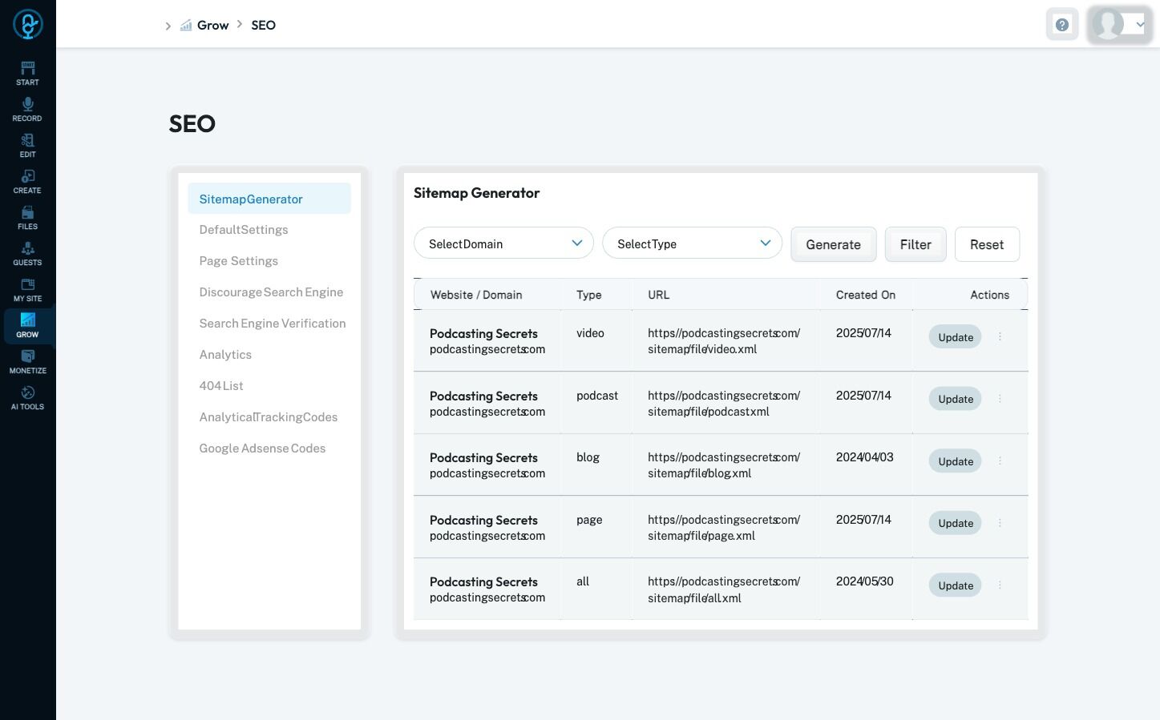Screen dimensions: 1160x720
Task: Open the Edit section in sidebar
Action: [x=27, y=146]
